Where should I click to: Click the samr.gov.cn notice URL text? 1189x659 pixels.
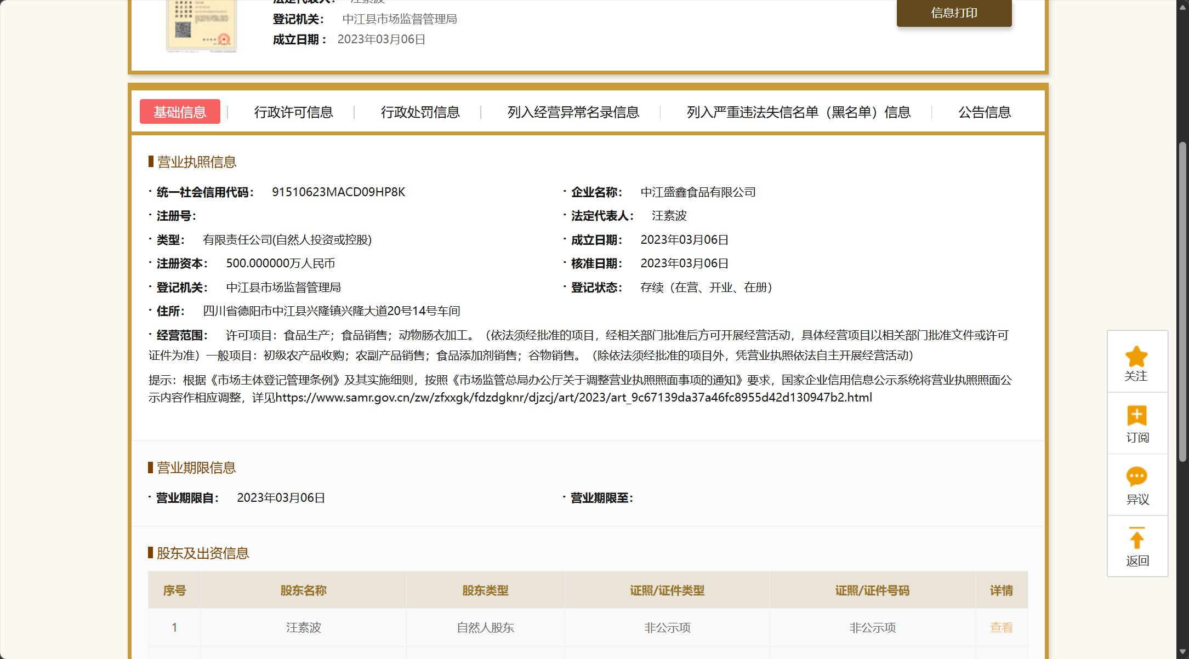pos(573,398)
